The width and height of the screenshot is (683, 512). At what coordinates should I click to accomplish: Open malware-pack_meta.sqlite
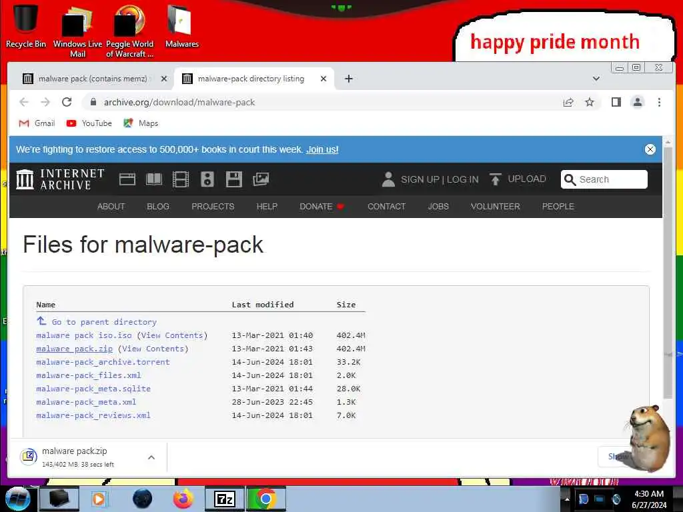(x=93, y=389)
